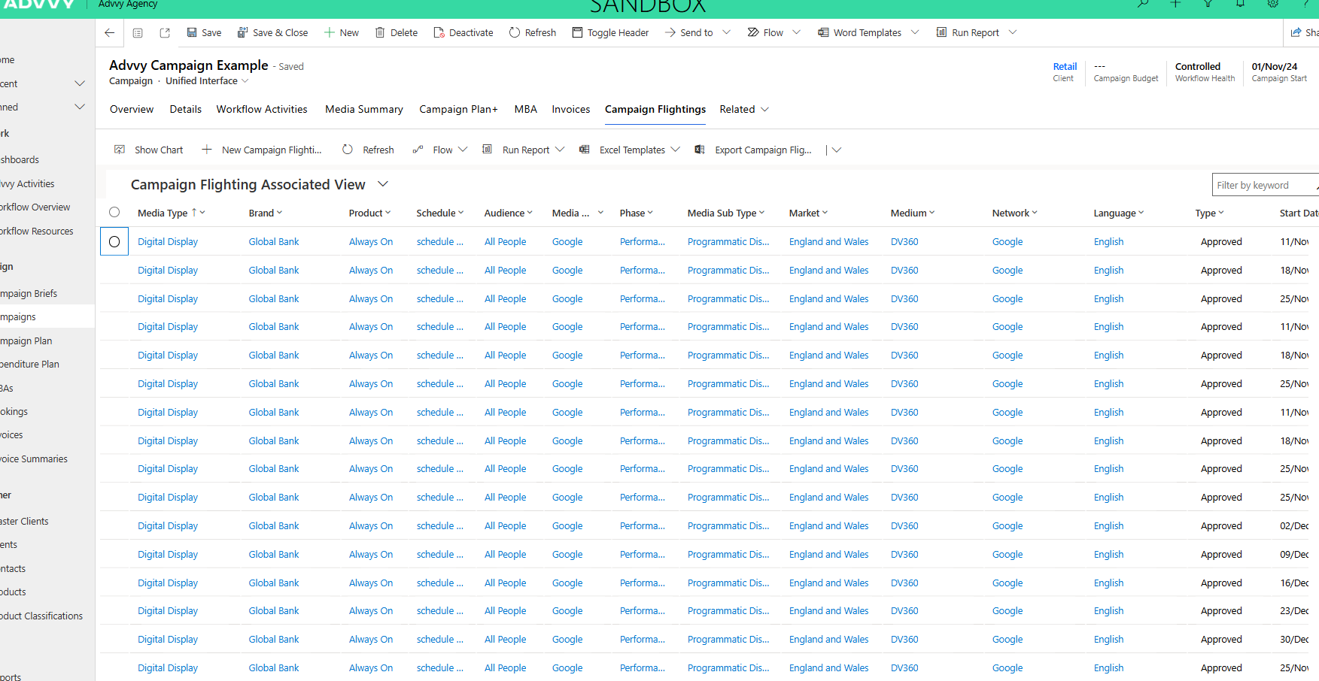Click the Filter by keyword field

pos(1263,185)
